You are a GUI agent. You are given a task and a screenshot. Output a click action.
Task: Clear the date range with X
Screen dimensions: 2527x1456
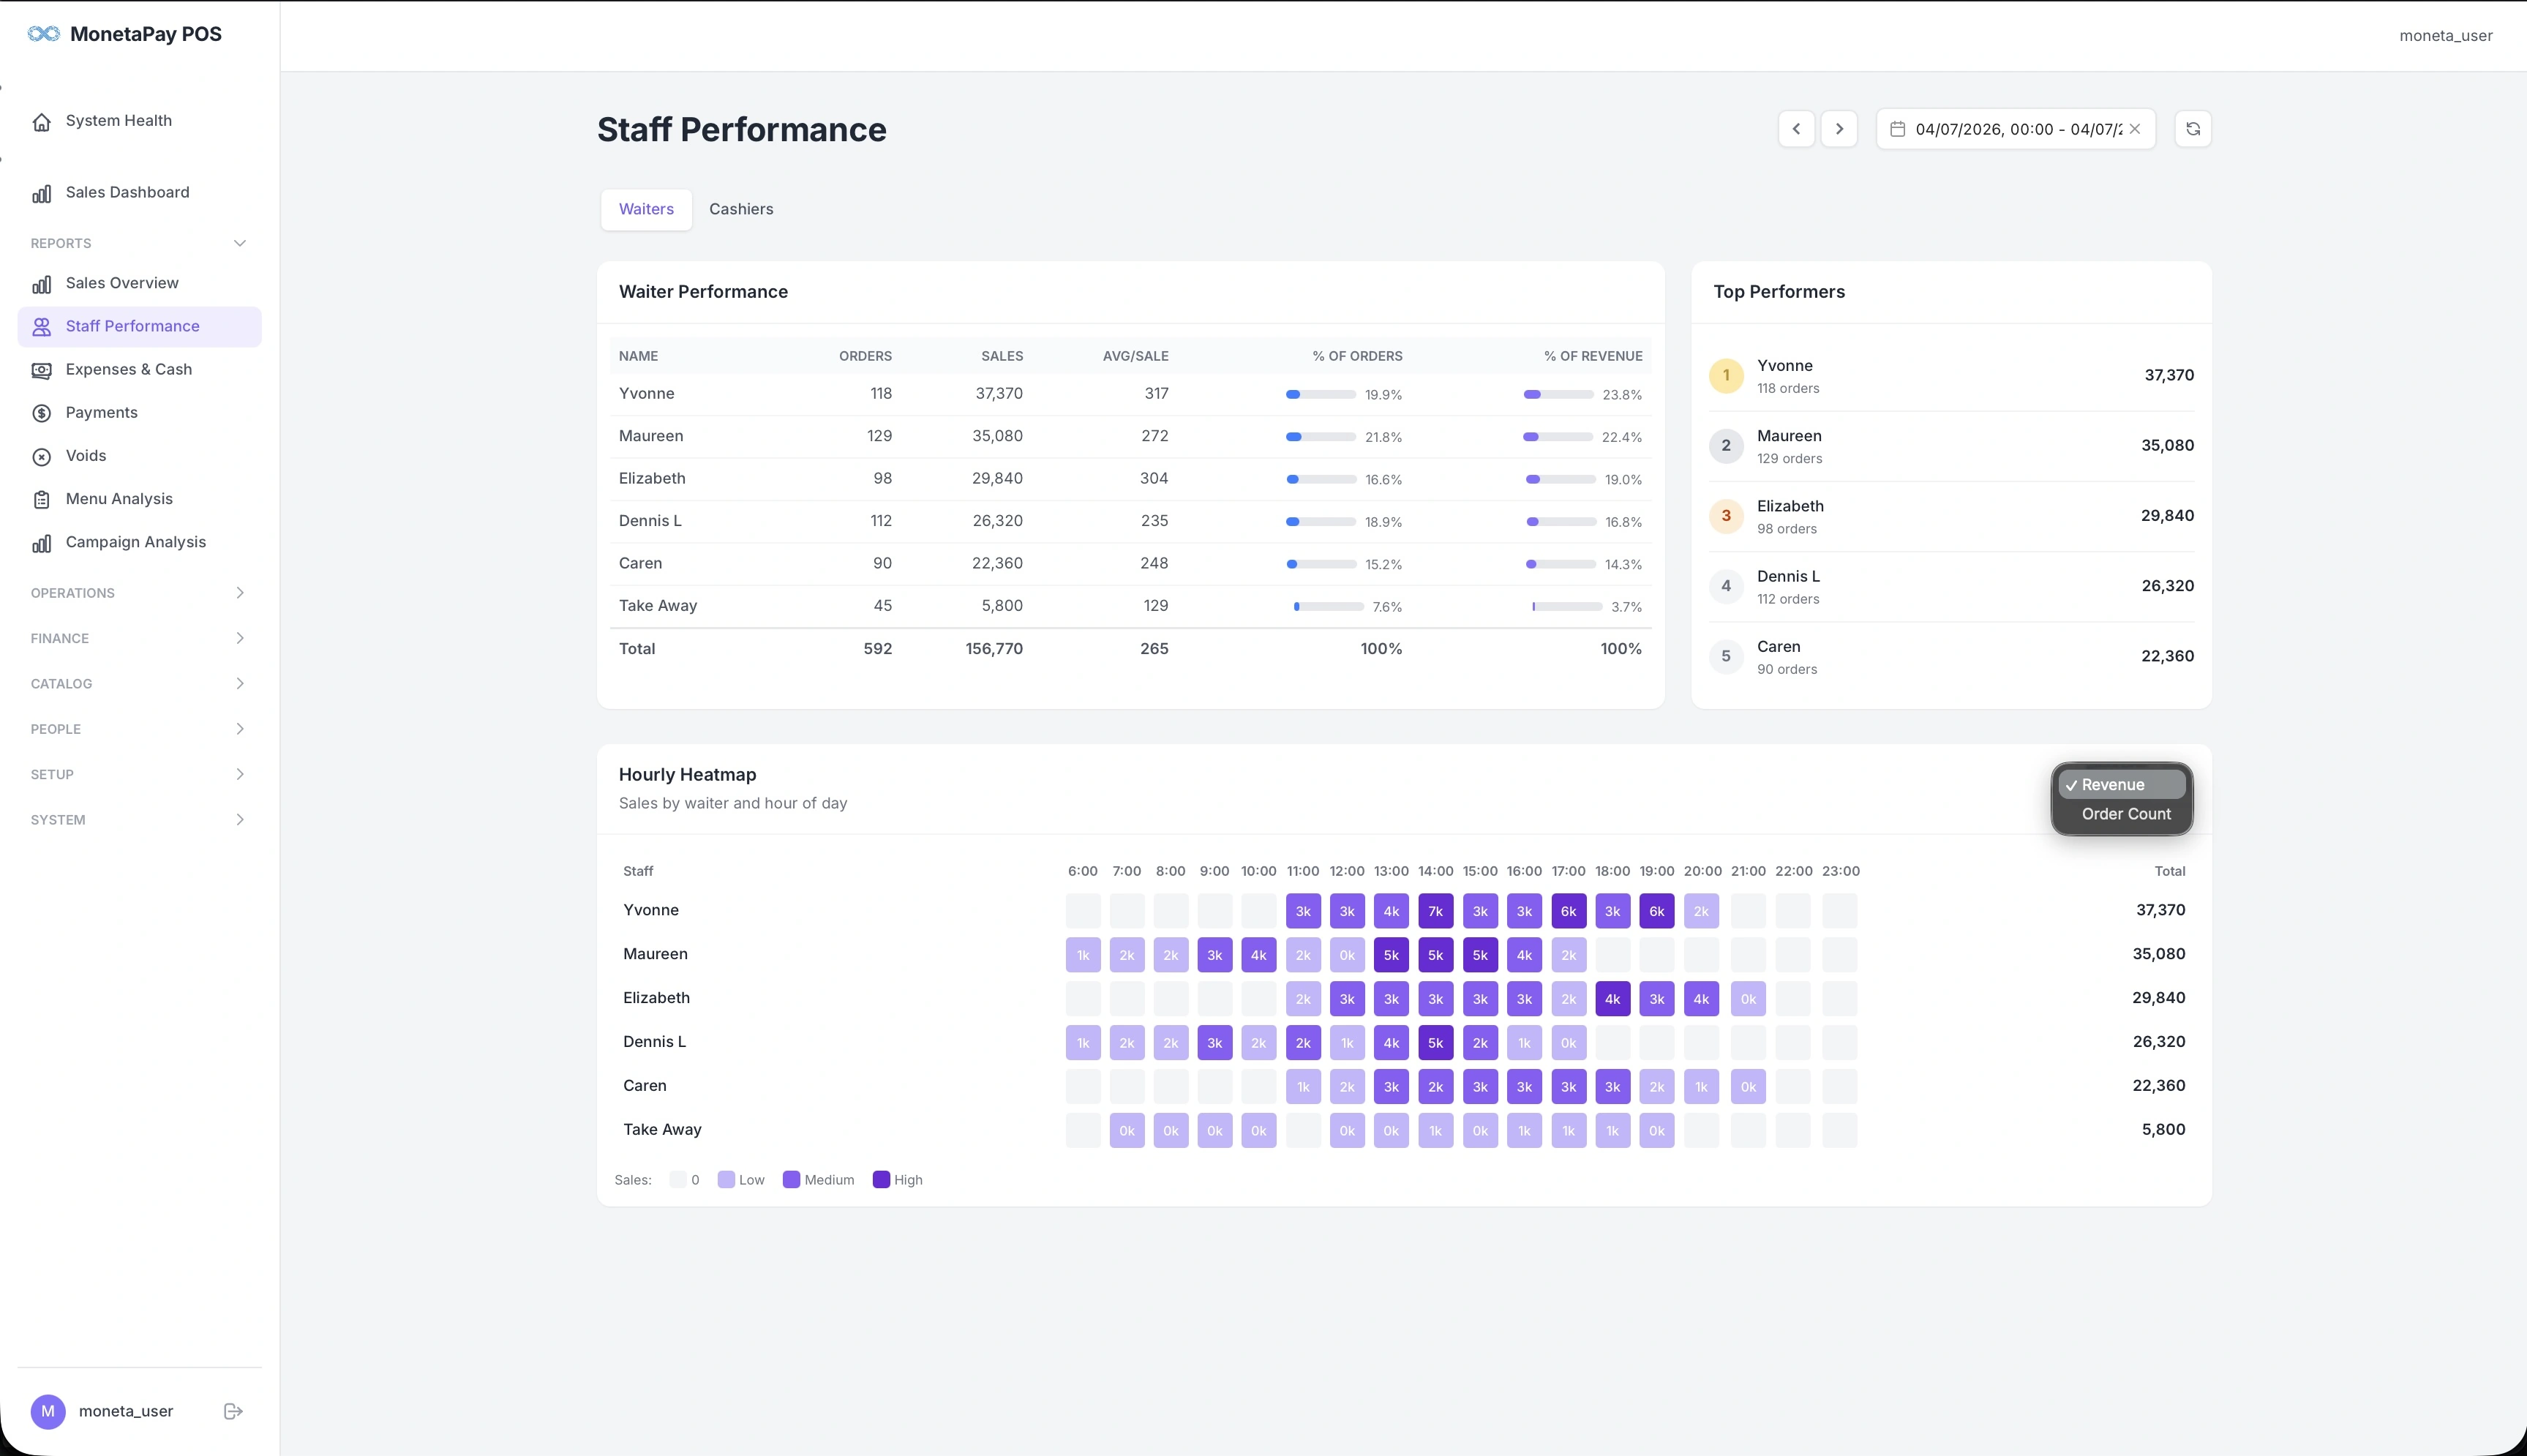coord(2134,129)
